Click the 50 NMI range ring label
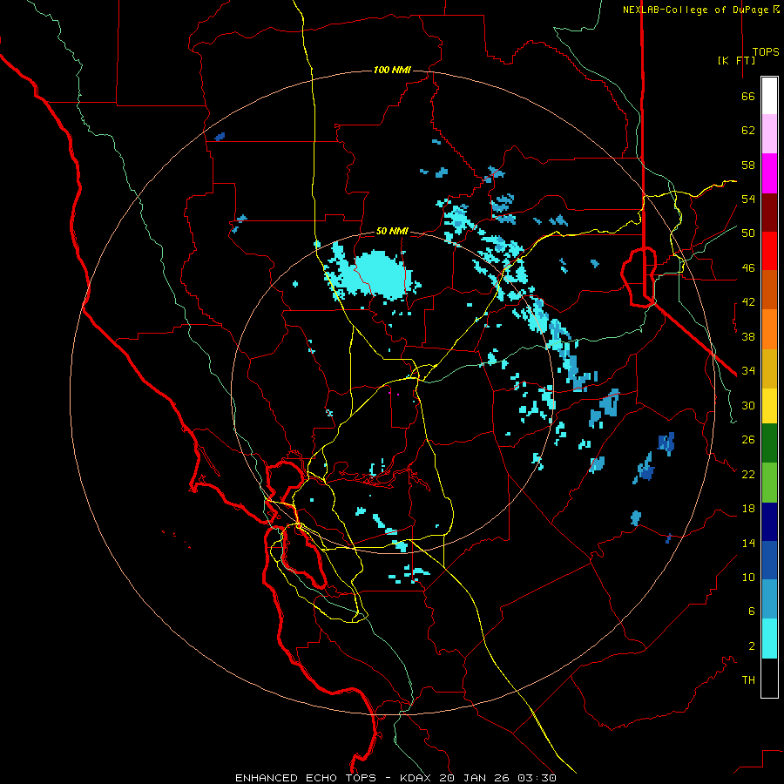This screenshot has width=784, height=784. (392, 231)
